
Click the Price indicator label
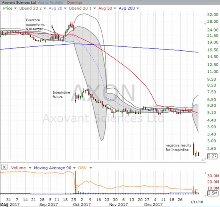[8, 8]
